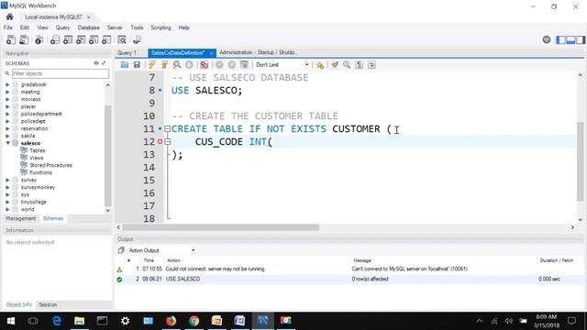The image size is (587, 330).
Task: Reconnect to the DBMS
Action: click(x=137, y=39)
